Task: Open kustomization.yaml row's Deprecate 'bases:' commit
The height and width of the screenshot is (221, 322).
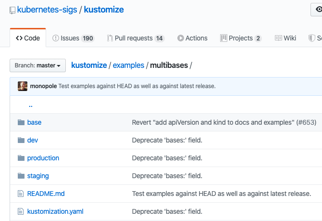Action: (x=167, y=211)
